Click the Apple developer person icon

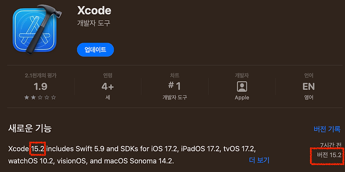[242, 87]
